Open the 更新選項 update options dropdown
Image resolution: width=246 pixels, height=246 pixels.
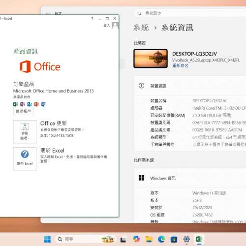click(25, 131)
